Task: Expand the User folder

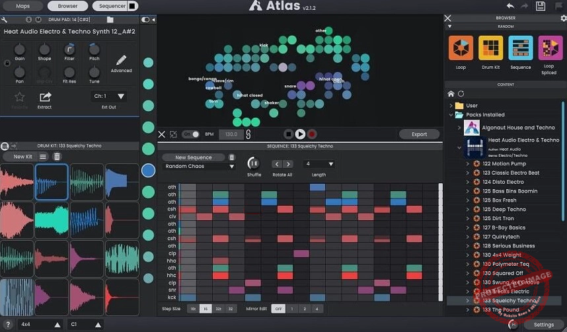Action: click(451, 106)
